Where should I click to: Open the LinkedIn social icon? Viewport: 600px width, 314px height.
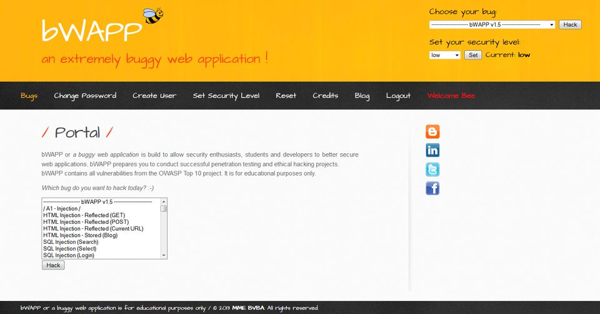click(x=432, y=150)
